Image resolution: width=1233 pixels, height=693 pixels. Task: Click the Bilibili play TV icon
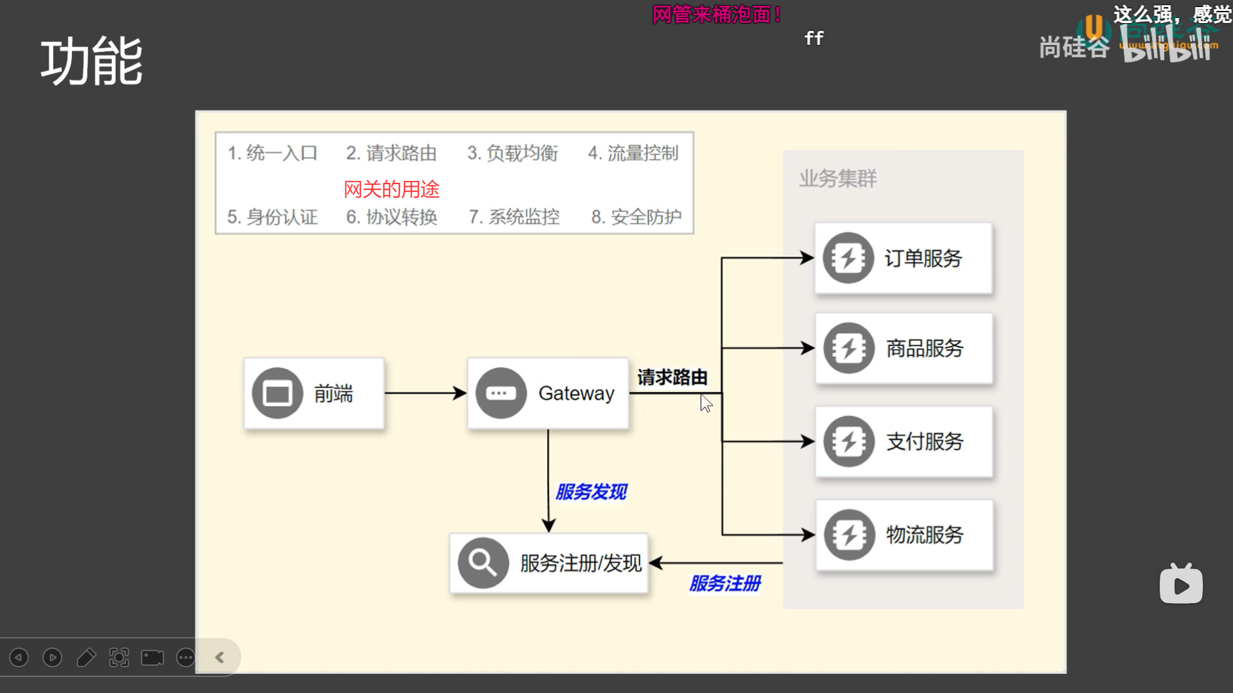(1181, 585)
